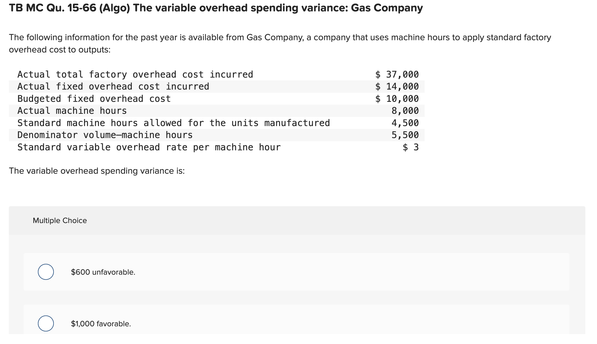Select the $1,000 favorable answer option
This screenshot has height=344, width=597.
100,323
